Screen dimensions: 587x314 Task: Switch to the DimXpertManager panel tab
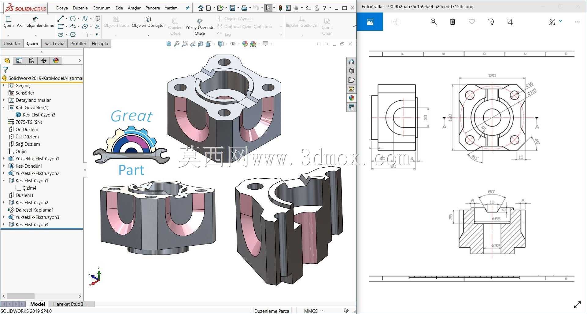(44, 61)
